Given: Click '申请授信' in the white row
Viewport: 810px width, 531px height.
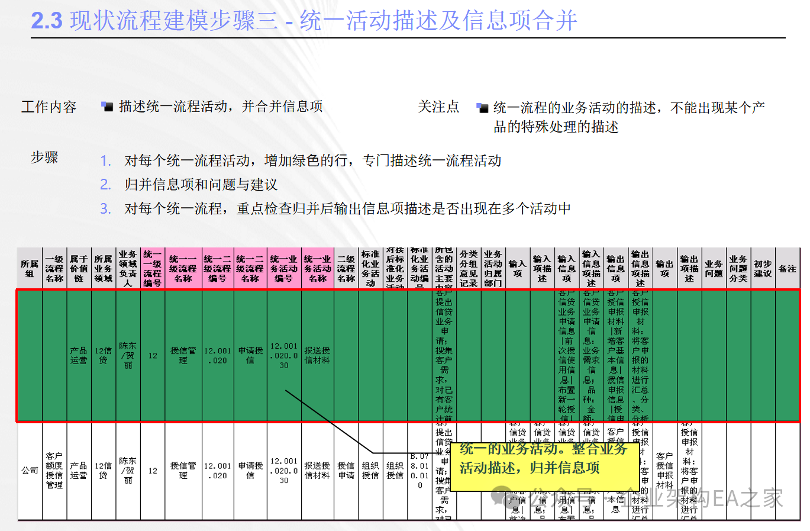Looking at the screenshot, I should 250,471.
